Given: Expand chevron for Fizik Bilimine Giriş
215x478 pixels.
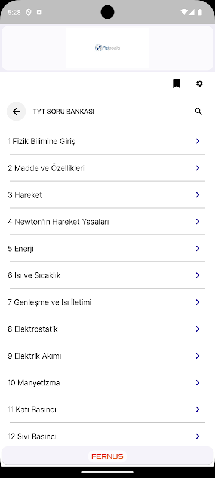Looking at the screenshot, I should click(x=198, y=141).
